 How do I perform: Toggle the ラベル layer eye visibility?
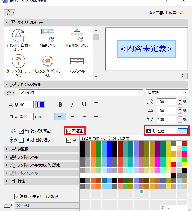[x=18, y=206]
